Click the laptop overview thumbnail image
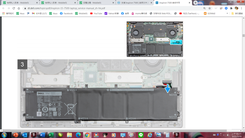This screenshot has height=138, width=245. point(155,39)
